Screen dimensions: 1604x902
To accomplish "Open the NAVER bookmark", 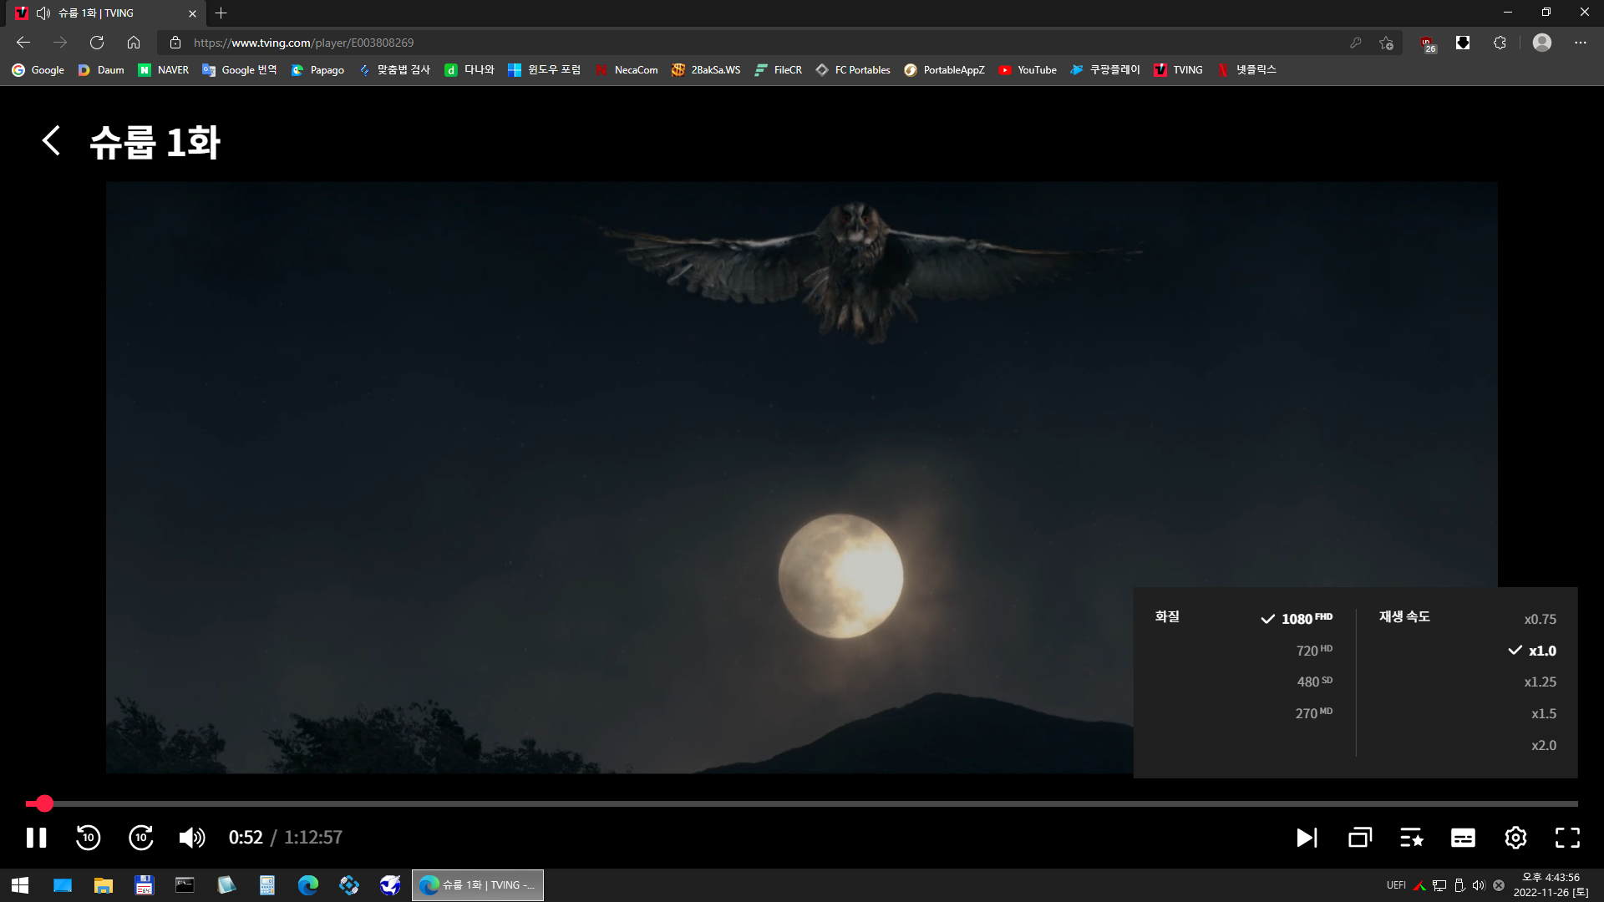I will (x=164, y=70).
